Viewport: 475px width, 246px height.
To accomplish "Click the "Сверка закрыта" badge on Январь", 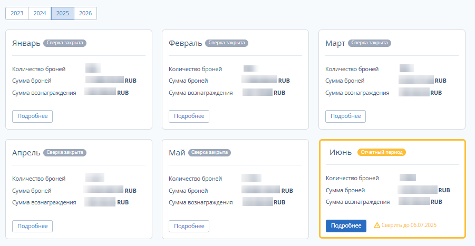I will point(65,43).
